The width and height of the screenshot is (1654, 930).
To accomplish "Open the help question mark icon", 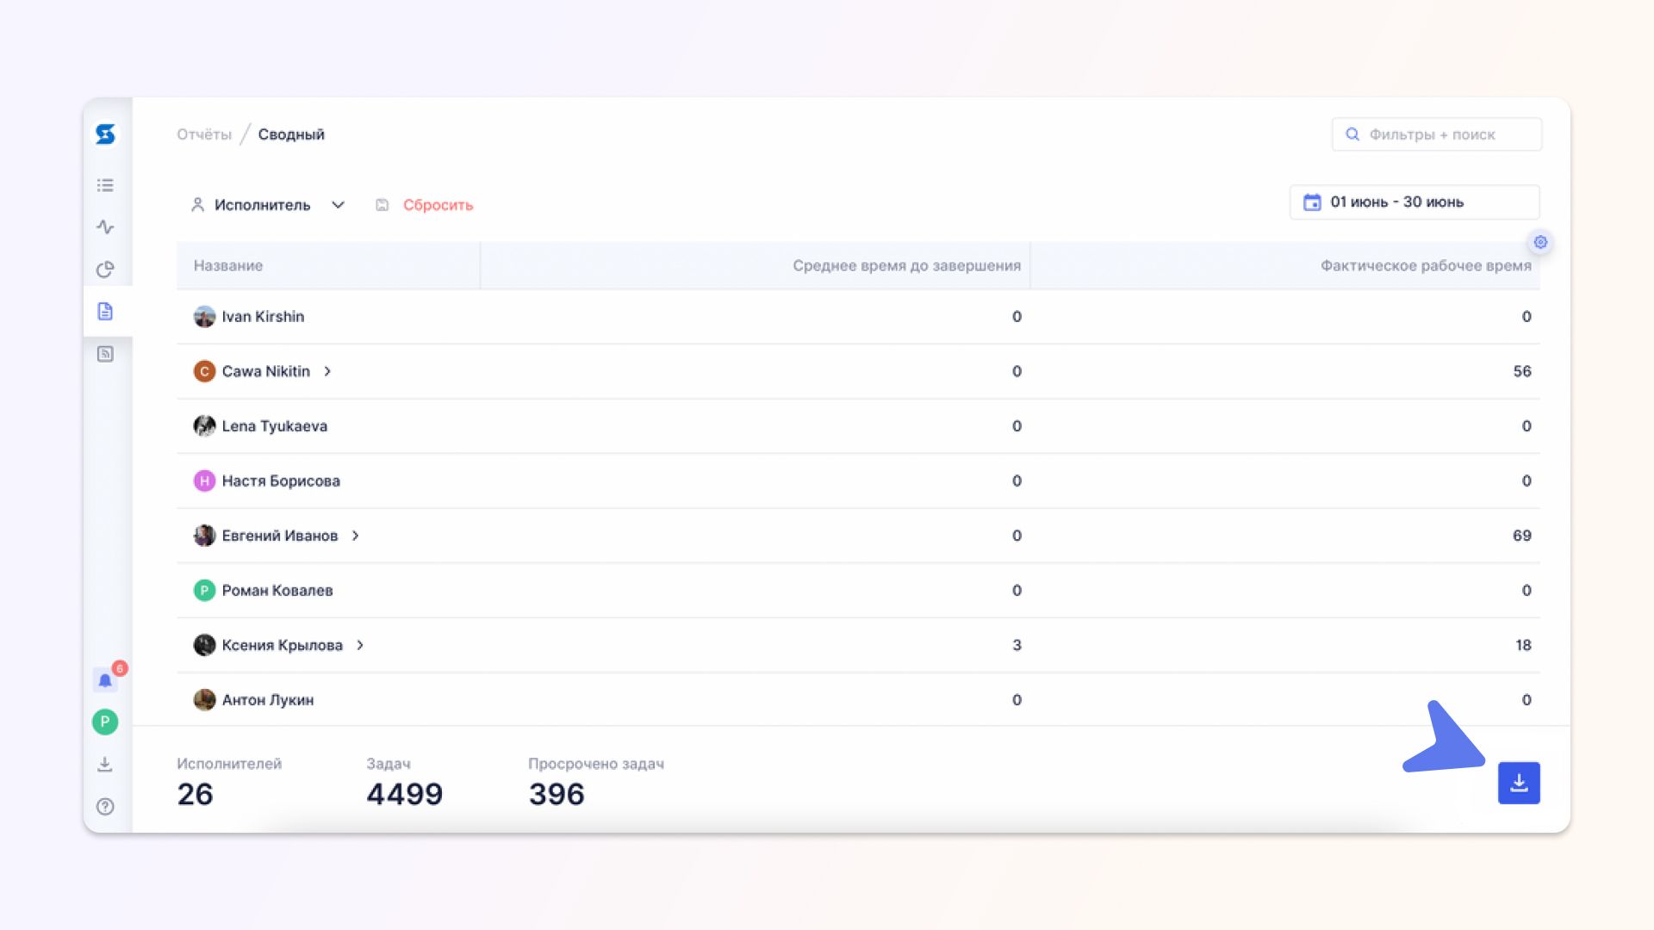I will point(105,807).
